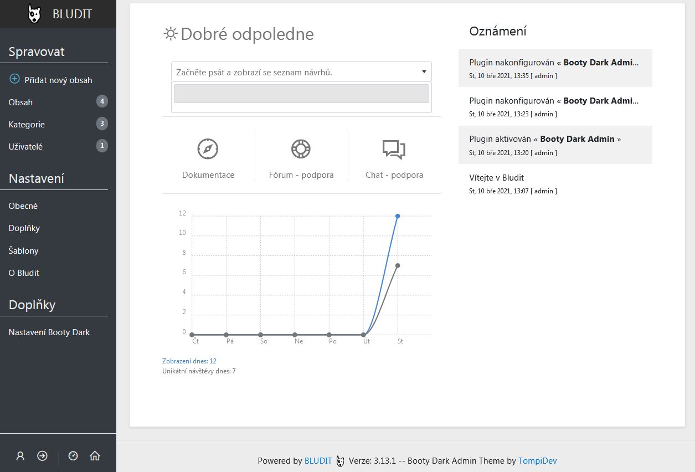Viewport: 695px width, 472px height.
Task: Click the plus icon for adding new content
Action: pos(15,79)
